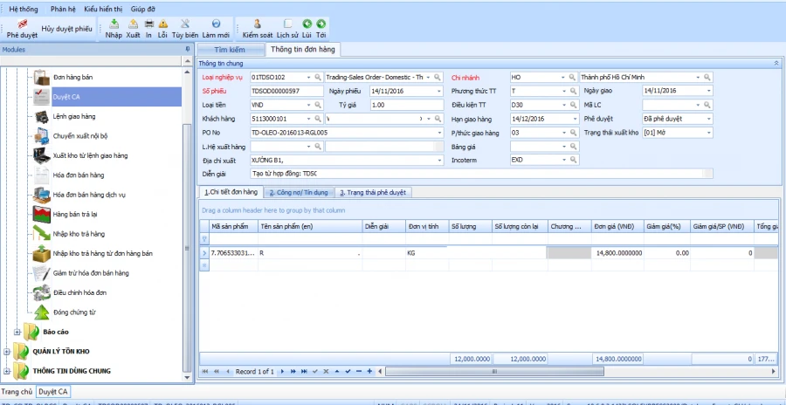Open Xuất kho từ lệnh giao hàng
This screenshot has height=405, width=786.
90,155
